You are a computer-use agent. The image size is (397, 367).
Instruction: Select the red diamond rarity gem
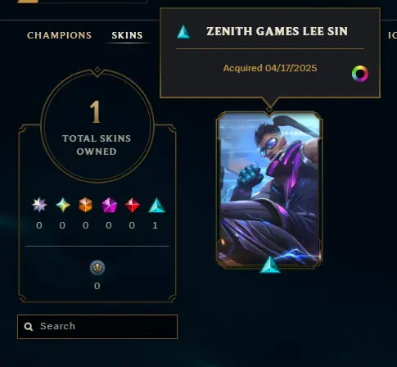pos(133,205)
